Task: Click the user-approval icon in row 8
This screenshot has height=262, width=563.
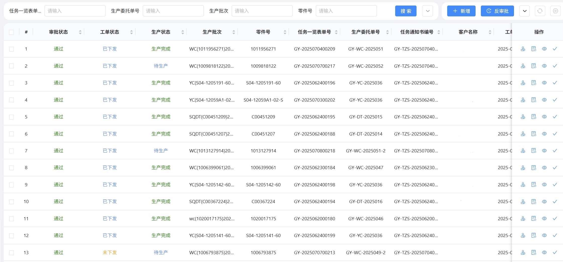Action: (523, 168)
